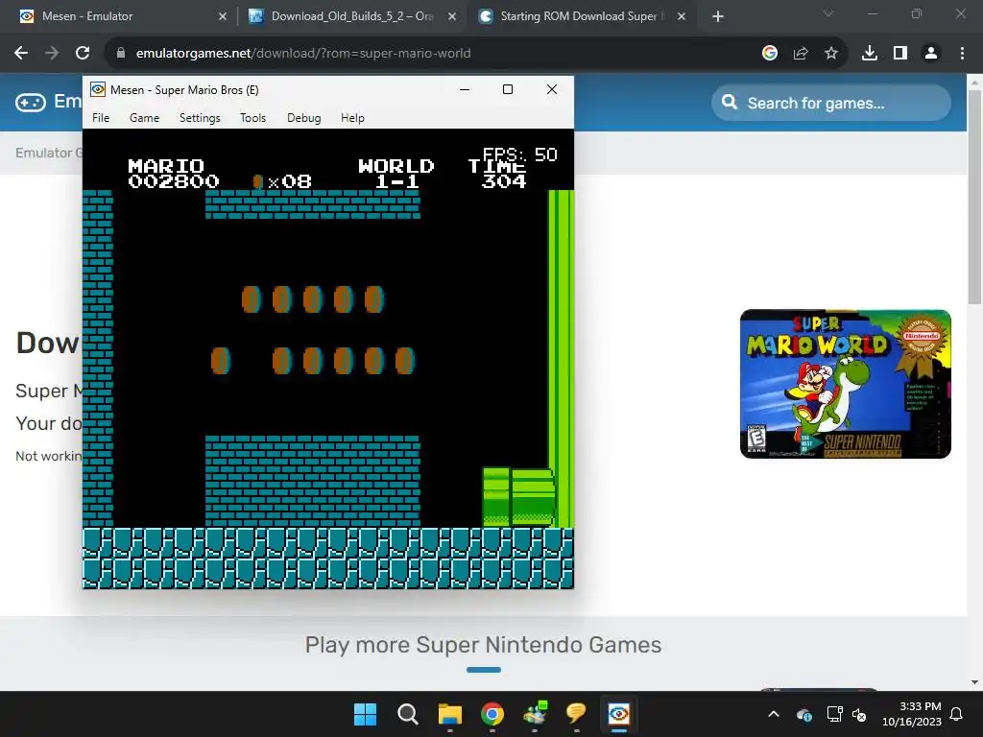The width and height of the screenshot is (983, 737).
Task: Open the Windows Start menu
Action: pyautogui.click(x=366, y=714)
